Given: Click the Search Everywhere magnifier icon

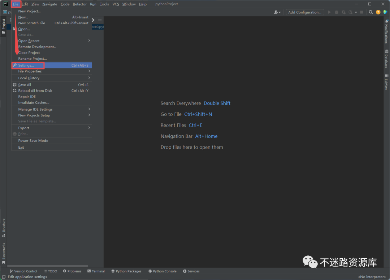Looking at the screenshot, I should pyautogui.click(x=371, y=12).
